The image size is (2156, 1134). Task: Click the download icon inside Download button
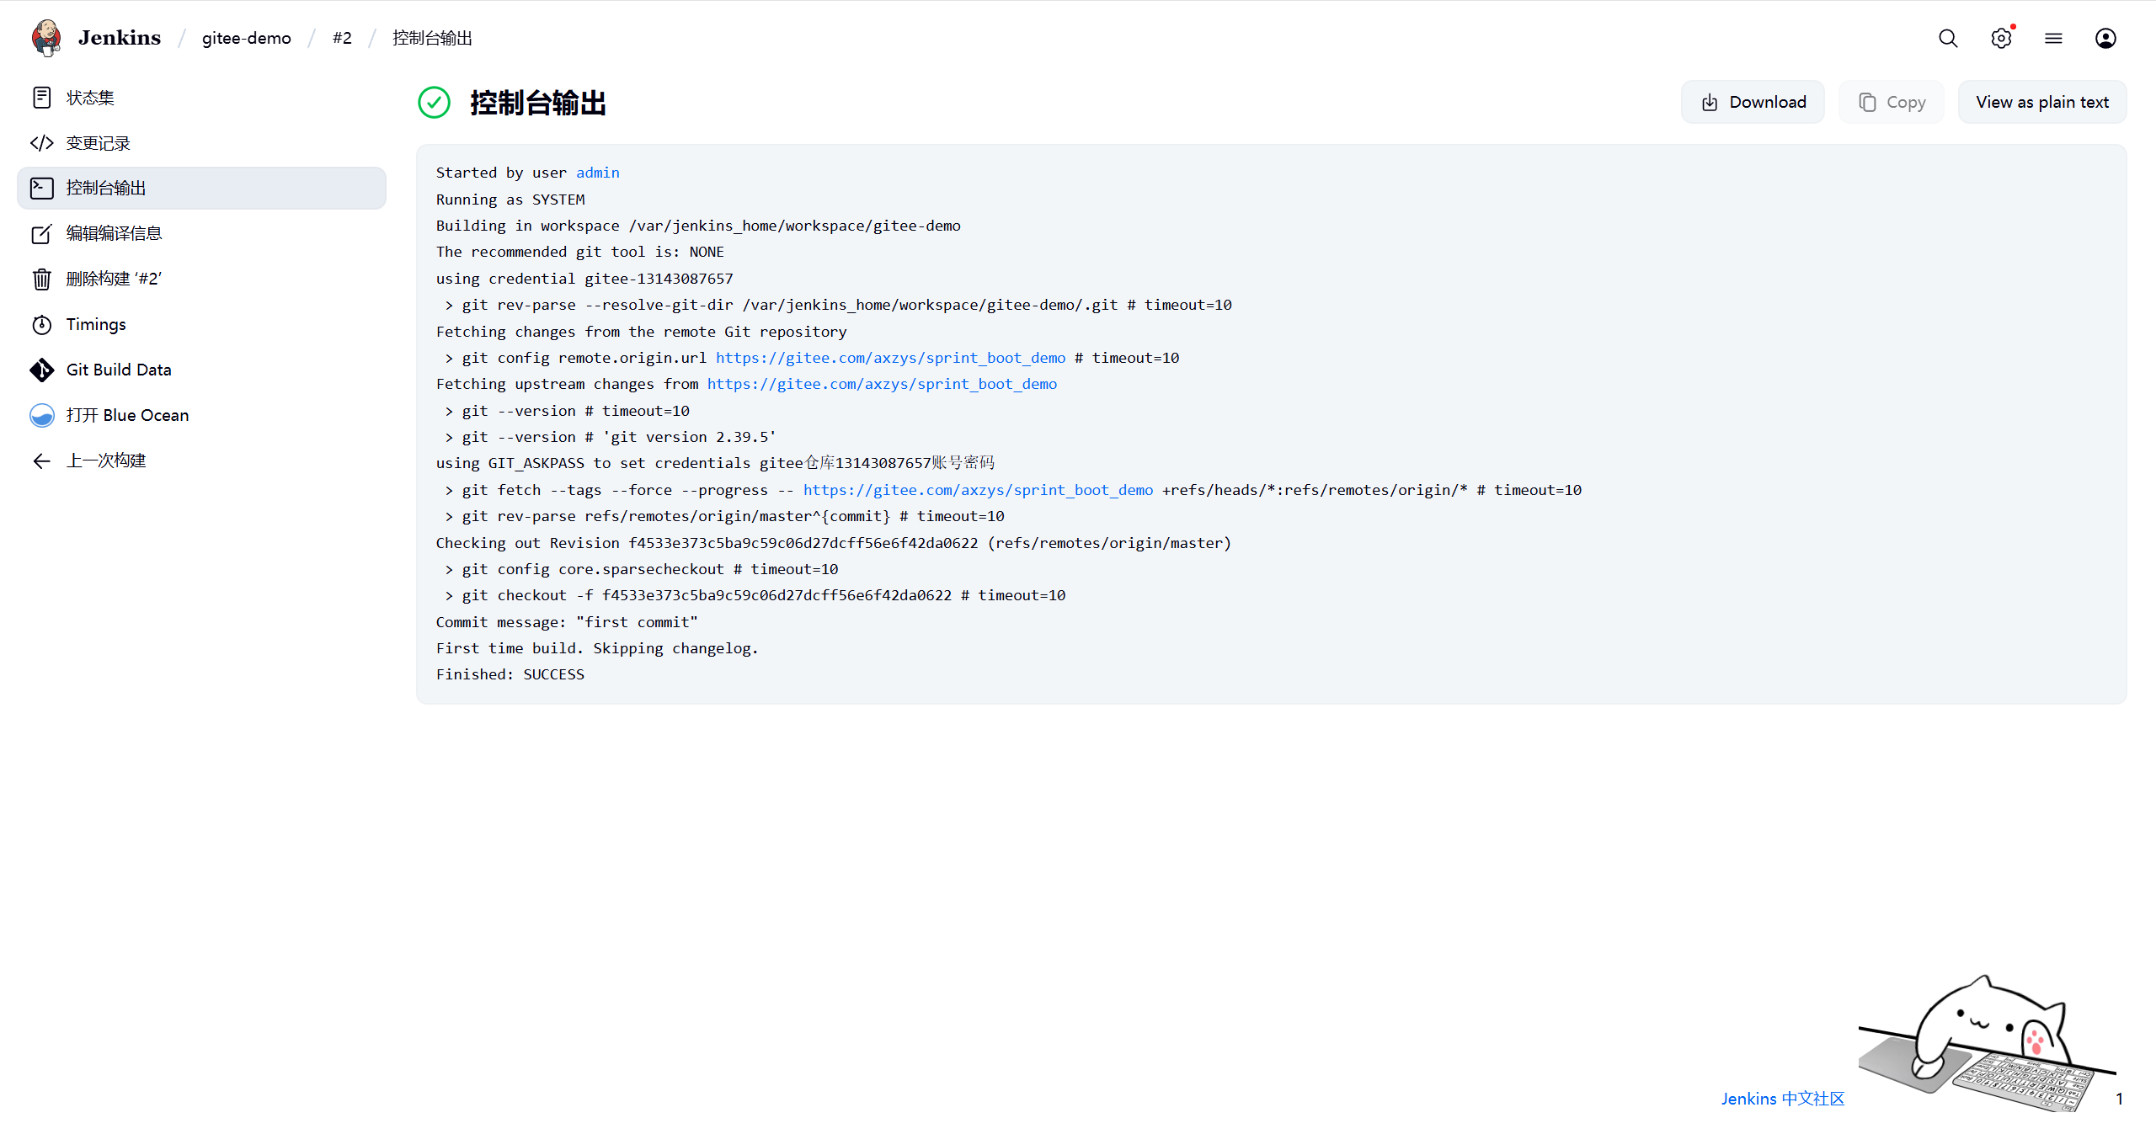pos(1710,103)
